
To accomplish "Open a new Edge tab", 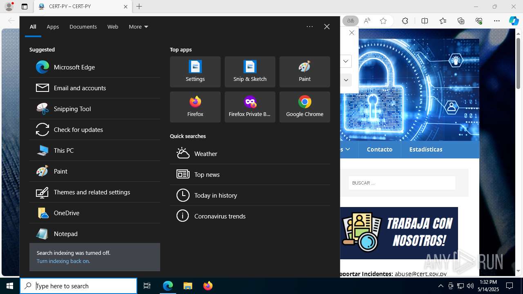I will [139, 7].
